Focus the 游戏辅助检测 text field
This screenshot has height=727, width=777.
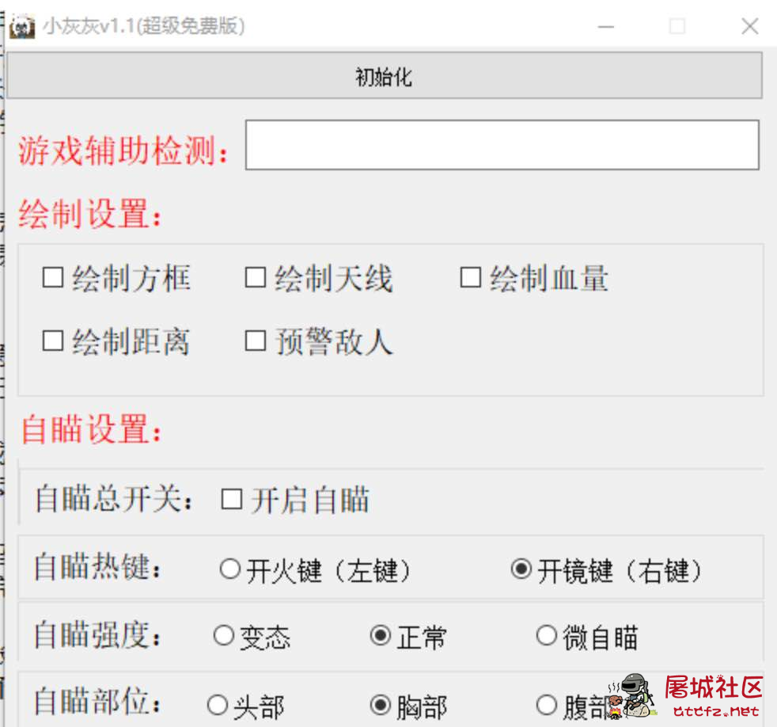[502, 145]
